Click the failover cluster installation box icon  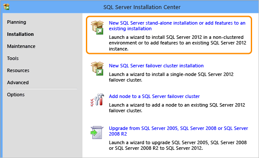click(97, 69)
